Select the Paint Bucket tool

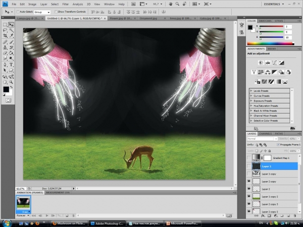point(11,53)
